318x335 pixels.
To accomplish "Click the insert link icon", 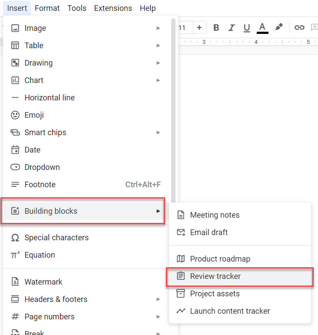I will (x=299, y=28).
